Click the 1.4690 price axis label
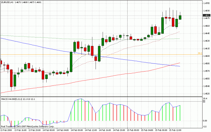 click(206, 10)
